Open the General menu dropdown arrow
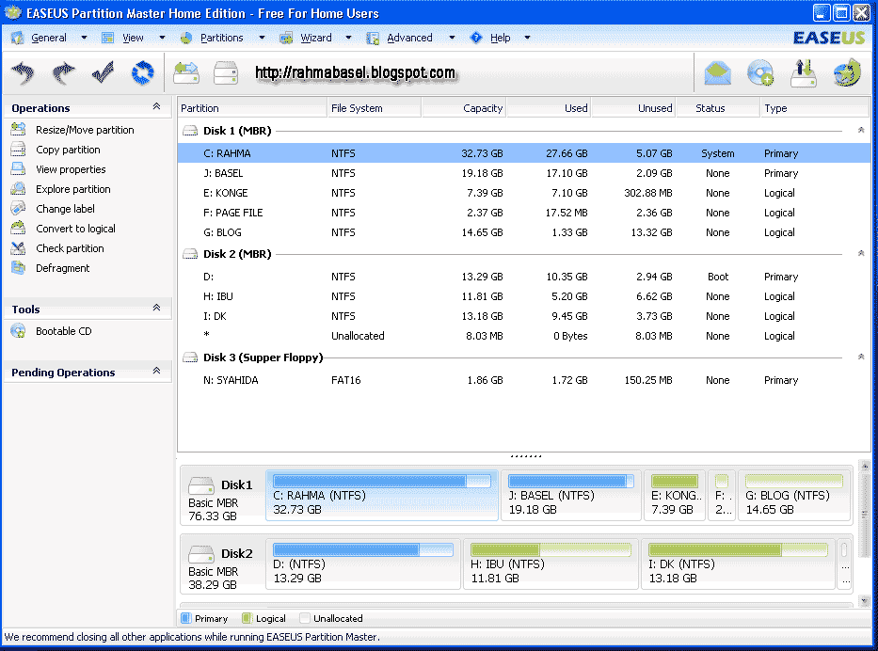This screenshot has height=651, width=878. [x=84, y=38]
